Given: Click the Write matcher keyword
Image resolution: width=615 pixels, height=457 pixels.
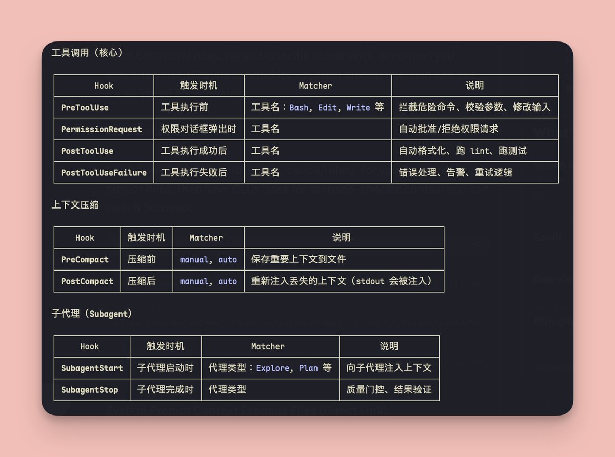Looking at the screenshot, I should 358,107.
